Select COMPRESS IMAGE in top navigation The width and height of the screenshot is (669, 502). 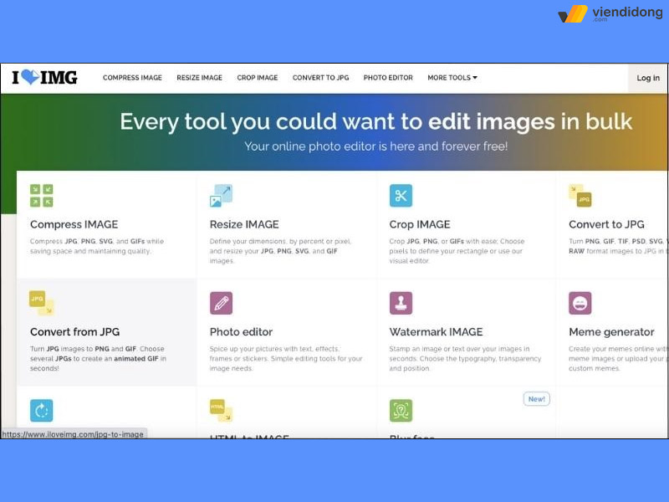click(132, 78)
